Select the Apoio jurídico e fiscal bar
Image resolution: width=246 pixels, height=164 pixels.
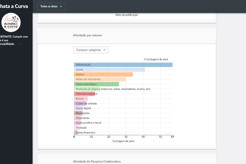click(x=77, y=123)
